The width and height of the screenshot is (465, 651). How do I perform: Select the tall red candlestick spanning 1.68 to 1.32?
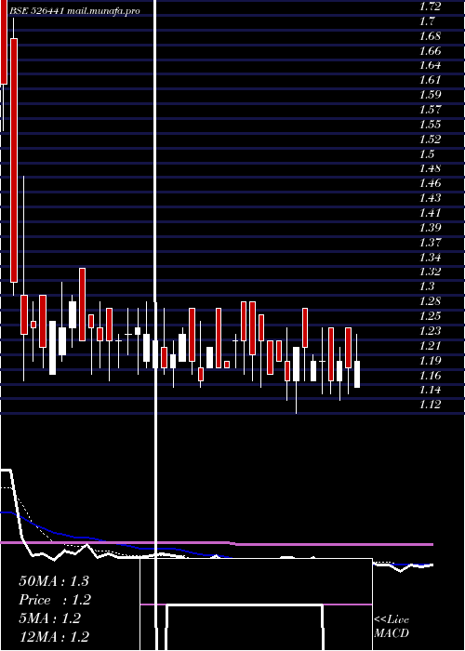[14, 160]
